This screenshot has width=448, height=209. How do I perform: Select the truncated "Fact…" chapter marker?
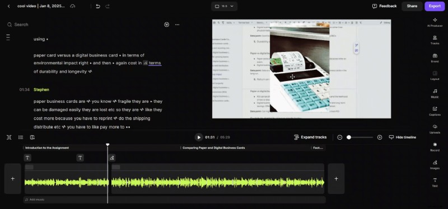pyautogui.click(x=318, y=148)
